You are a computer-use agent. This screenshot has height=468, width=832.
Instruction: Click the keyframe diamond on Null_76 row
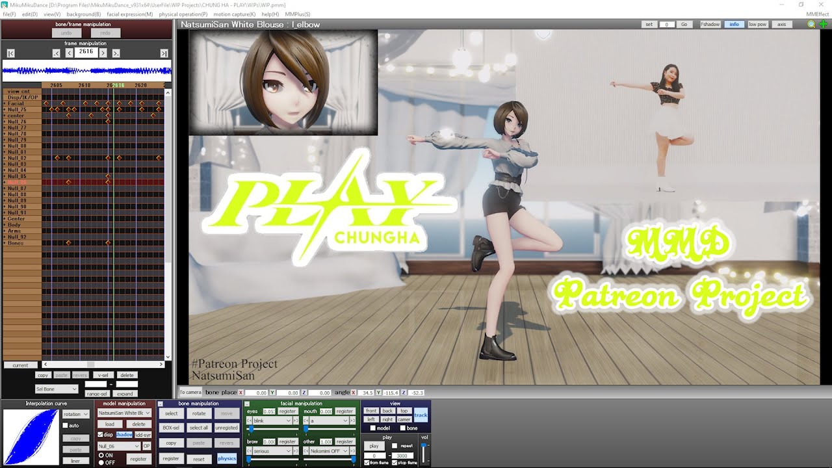pyautogui.click(x=108, y=122)
